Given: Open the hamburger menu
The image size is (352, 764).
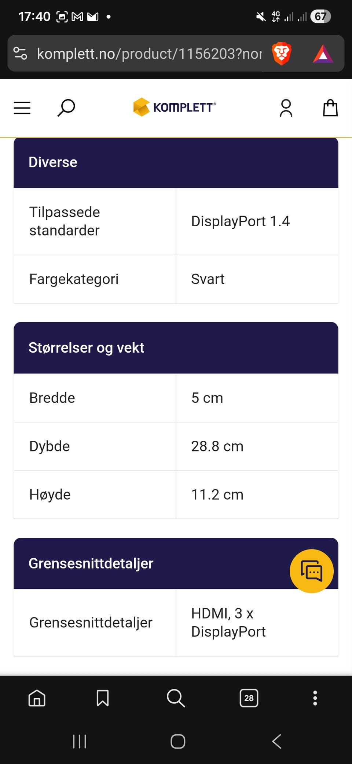Looking at the screenshot, I should click(x=22, y=108).
